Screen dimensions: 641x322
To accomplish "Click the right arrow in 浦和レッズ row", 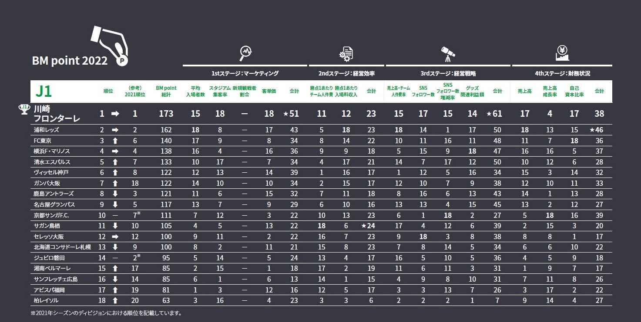I will tap(115, 130).
